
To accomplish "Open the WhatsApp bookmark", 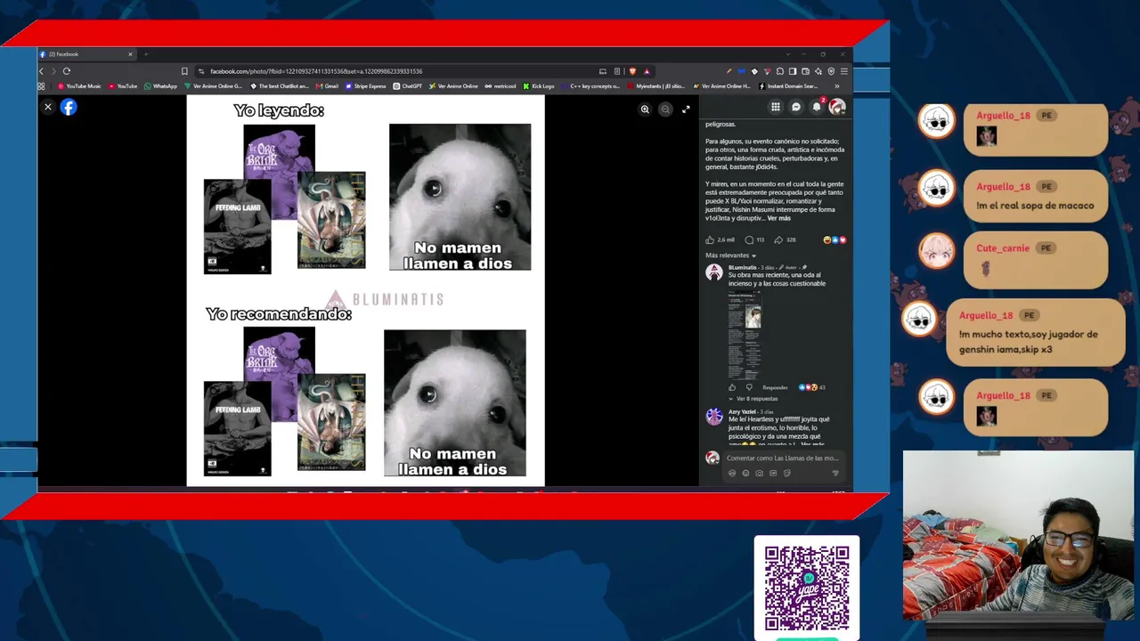I will tap(160, 86).
